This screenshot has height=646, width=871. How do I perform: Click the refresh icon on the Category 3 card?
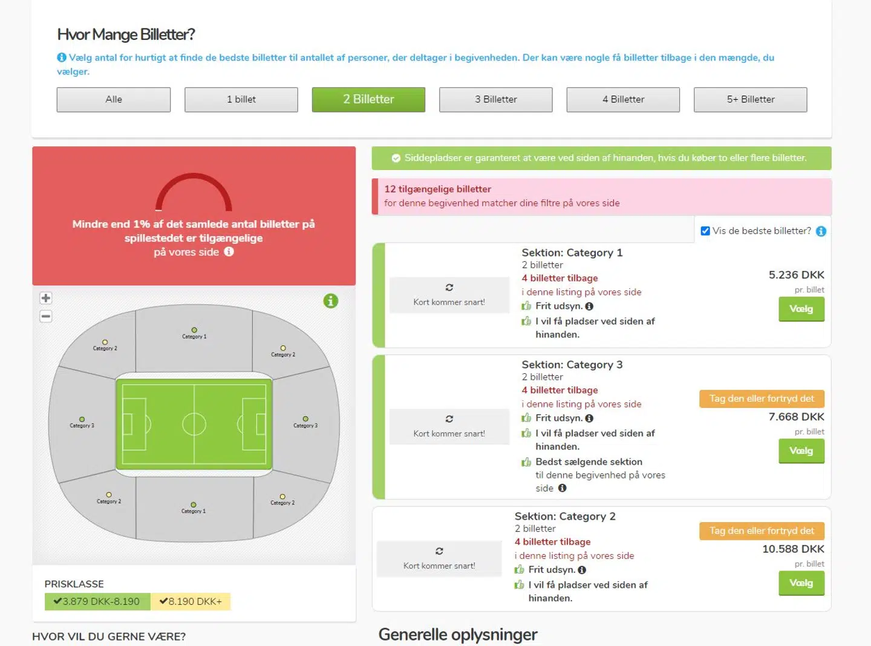(449, 419)
